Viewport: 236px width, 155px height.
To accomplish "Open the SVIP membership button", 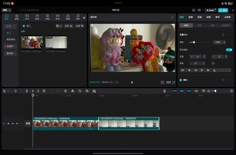I will point(210,10).
